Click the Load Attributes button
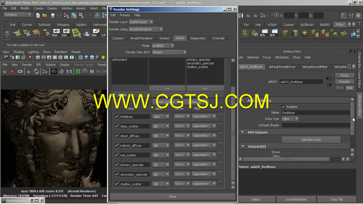363x204 pixels. pyautogui.click(x=296, y=199)
